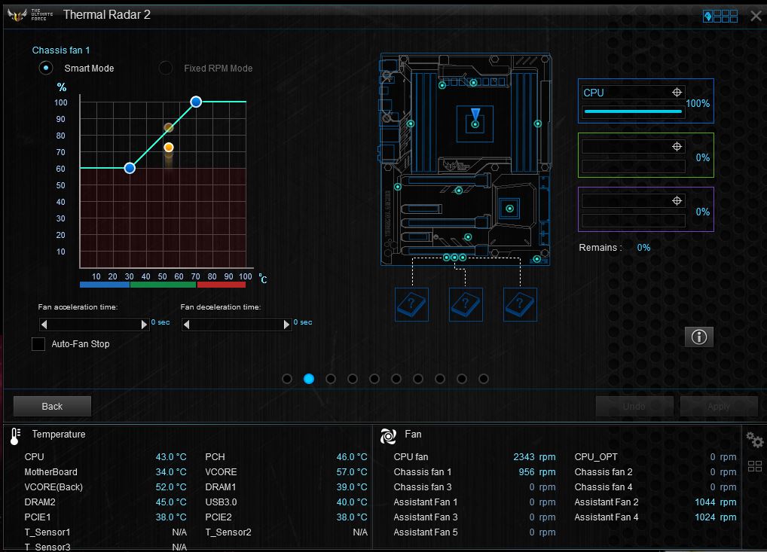Open the info button with the i symbol

click(x=699, y=337)
